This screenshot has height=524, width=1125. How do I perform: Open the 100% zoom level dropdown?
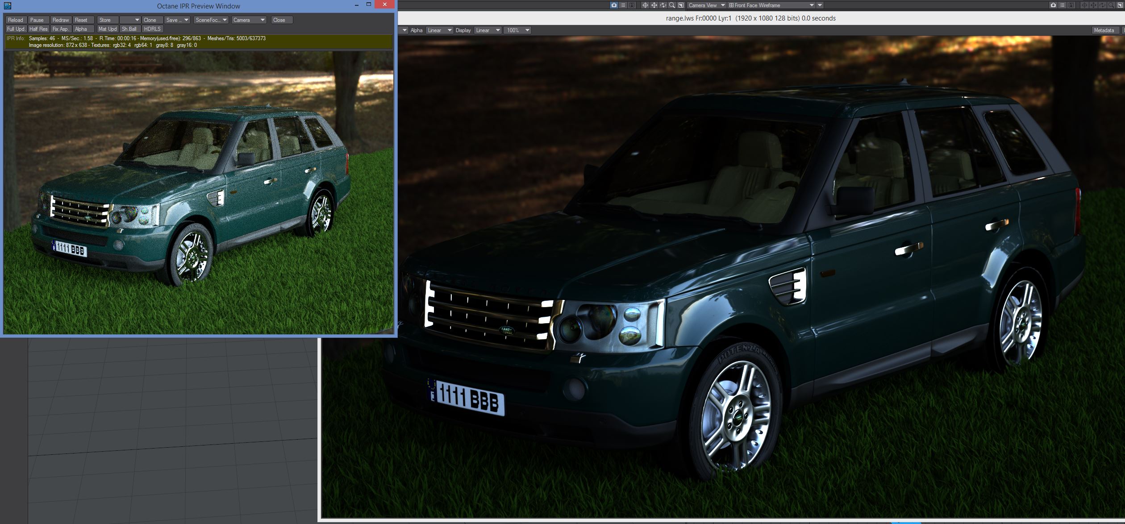517,30
